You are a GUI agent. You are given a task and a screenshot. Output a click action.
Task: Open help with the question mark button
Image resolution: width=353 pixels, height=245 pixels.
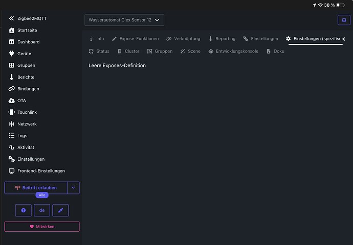click(24, 210)
